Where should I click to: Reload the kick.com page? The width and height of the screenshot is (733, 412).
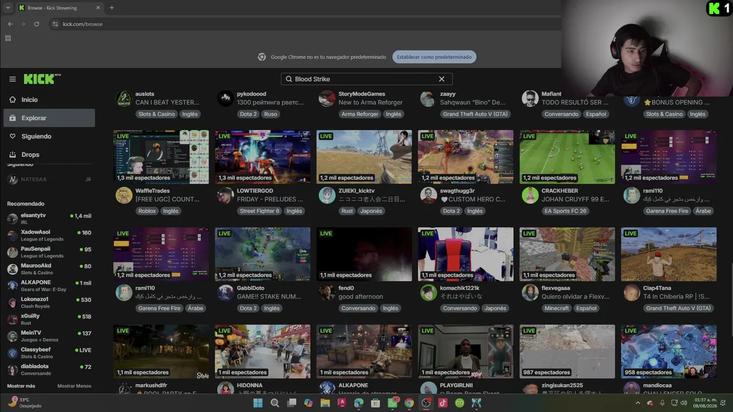click(37, 24)
